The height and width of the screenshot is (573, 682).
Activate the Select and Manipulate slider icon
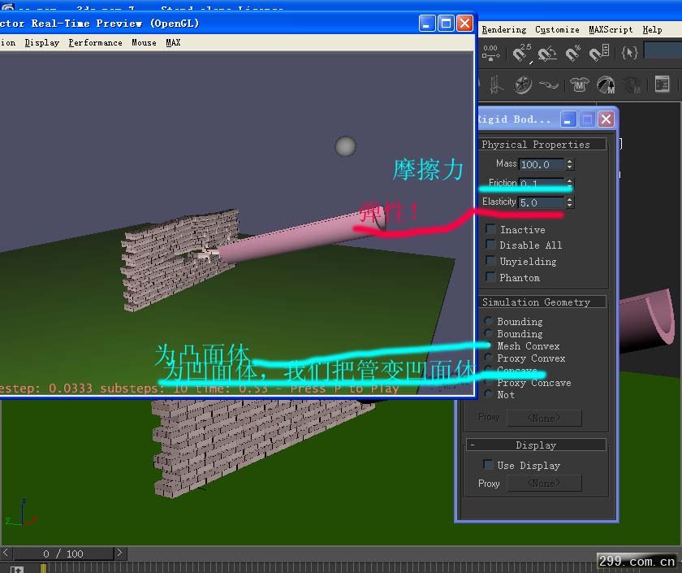pos(490,53)
